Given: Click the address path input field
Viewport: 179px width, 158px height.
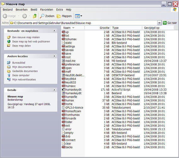Looking at the screenshot, I should [x=84, y=23].
